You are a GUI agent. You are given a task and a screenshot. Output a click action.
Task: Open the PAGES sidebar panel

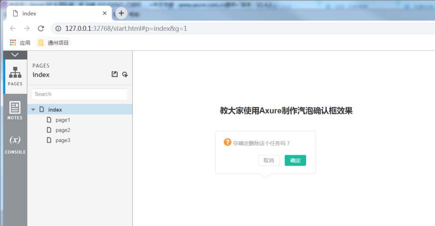pyautogui.click(x=15, y=76)
